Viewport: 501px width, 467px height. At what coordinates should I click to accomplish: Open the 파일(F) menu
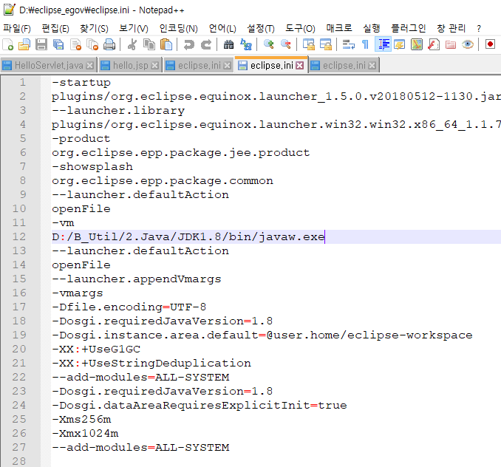tap(17, 28)
